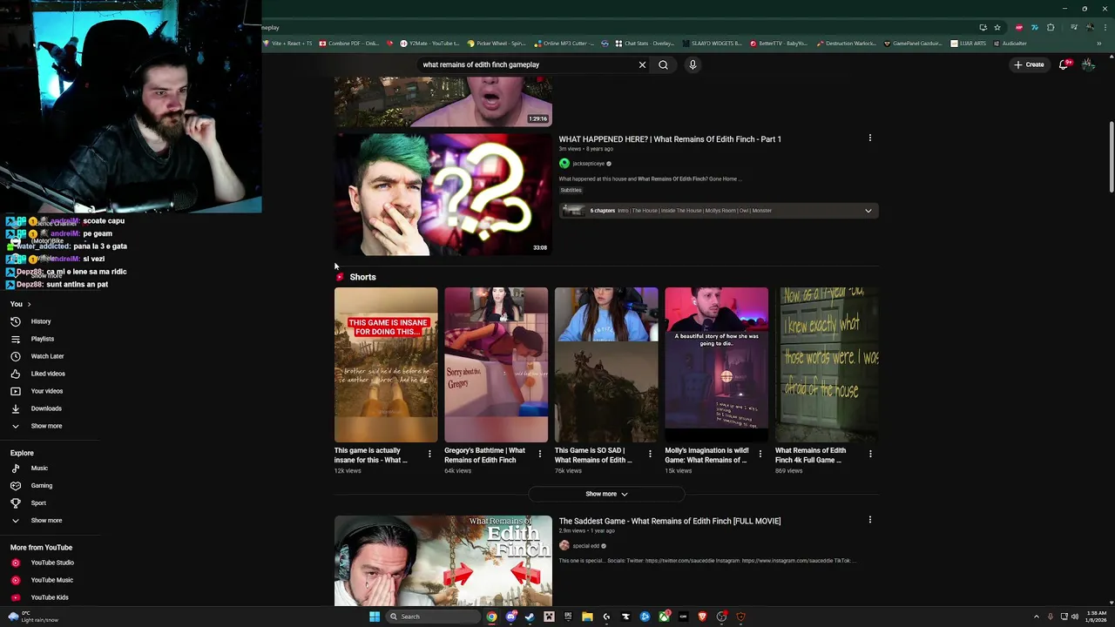Open special edd channel link
Screen dimensions: 1115x627
(585, 546)
